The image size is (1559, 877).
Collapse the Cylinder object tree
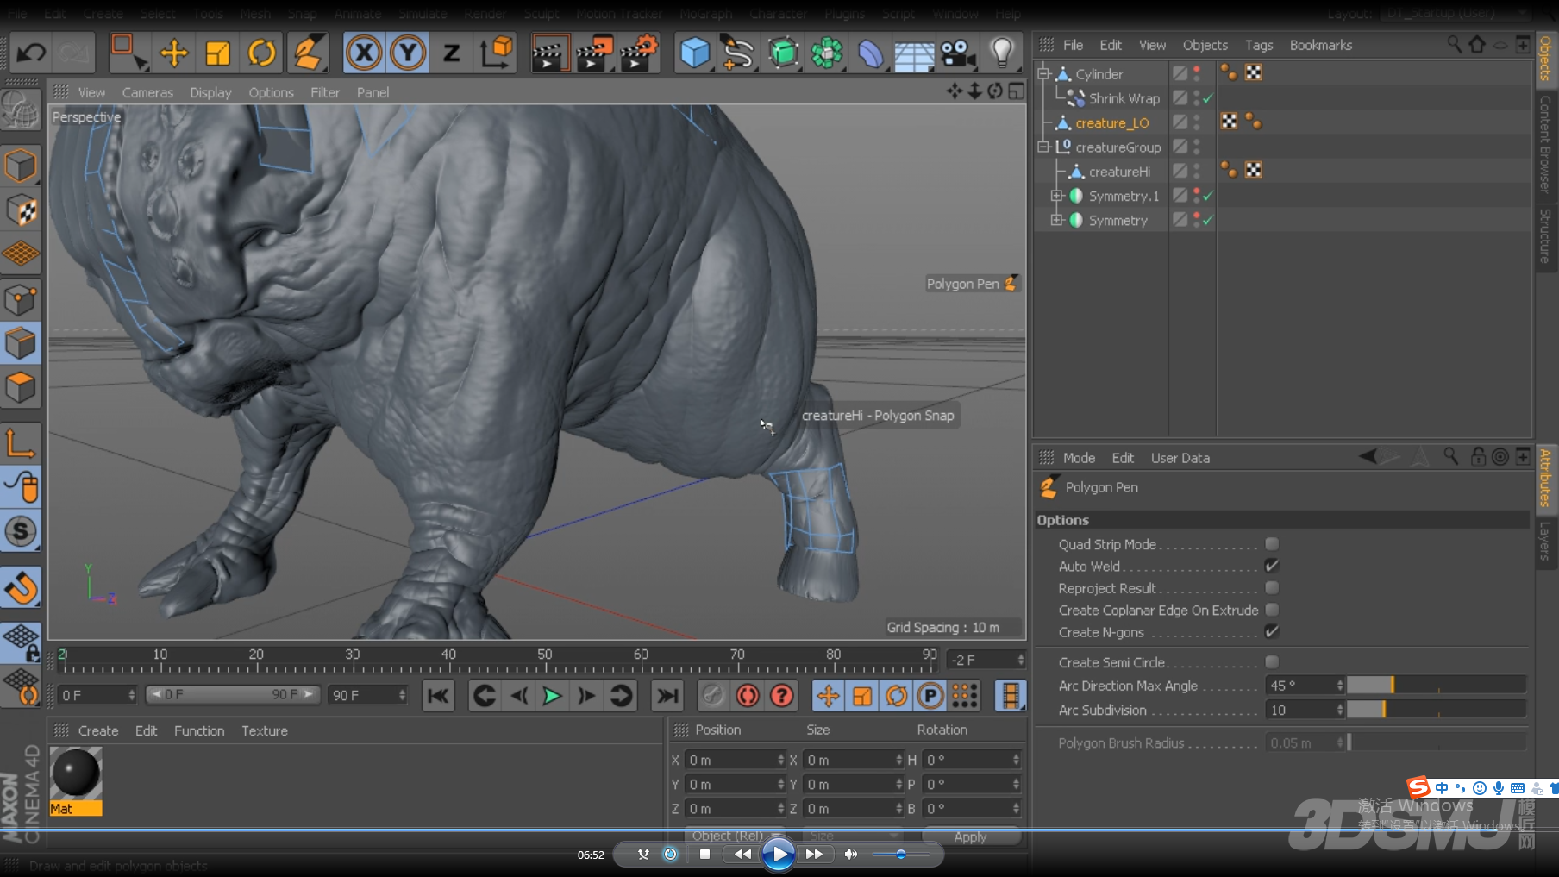click(1043, 74)
